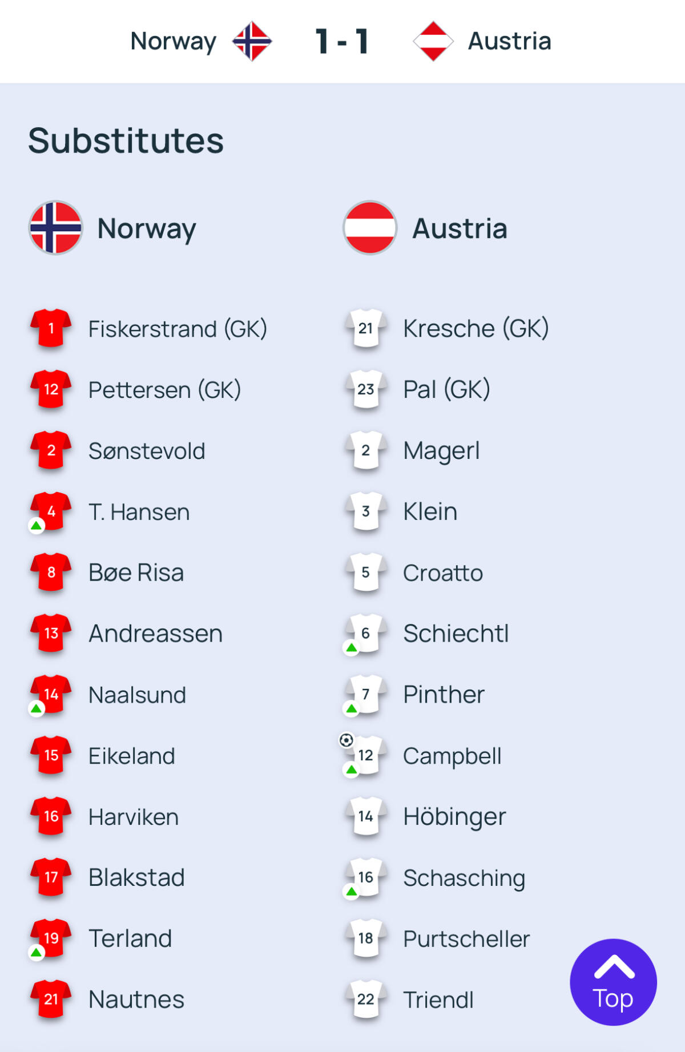
Task: Click round Austria flag in substitutes list
Action: (370, 228)
